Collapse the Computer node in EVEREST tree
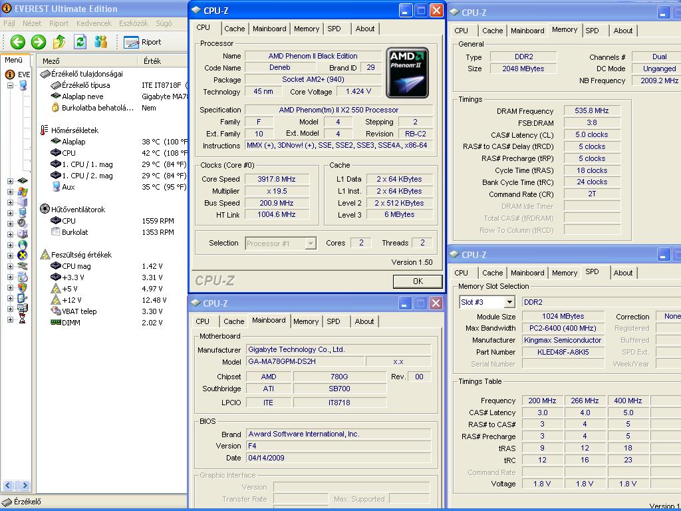Viewport: 681px width, 511px height. pyautogui.click(x=10, y=85)
